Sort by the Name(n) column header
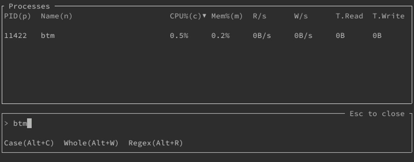 [x=56, y=16]
